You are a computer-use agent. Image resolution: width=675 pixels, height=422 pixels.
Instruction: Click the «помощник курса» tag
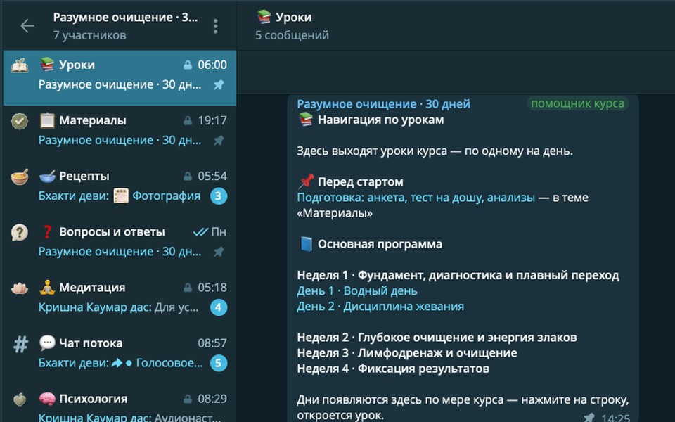tap(577, 104)
